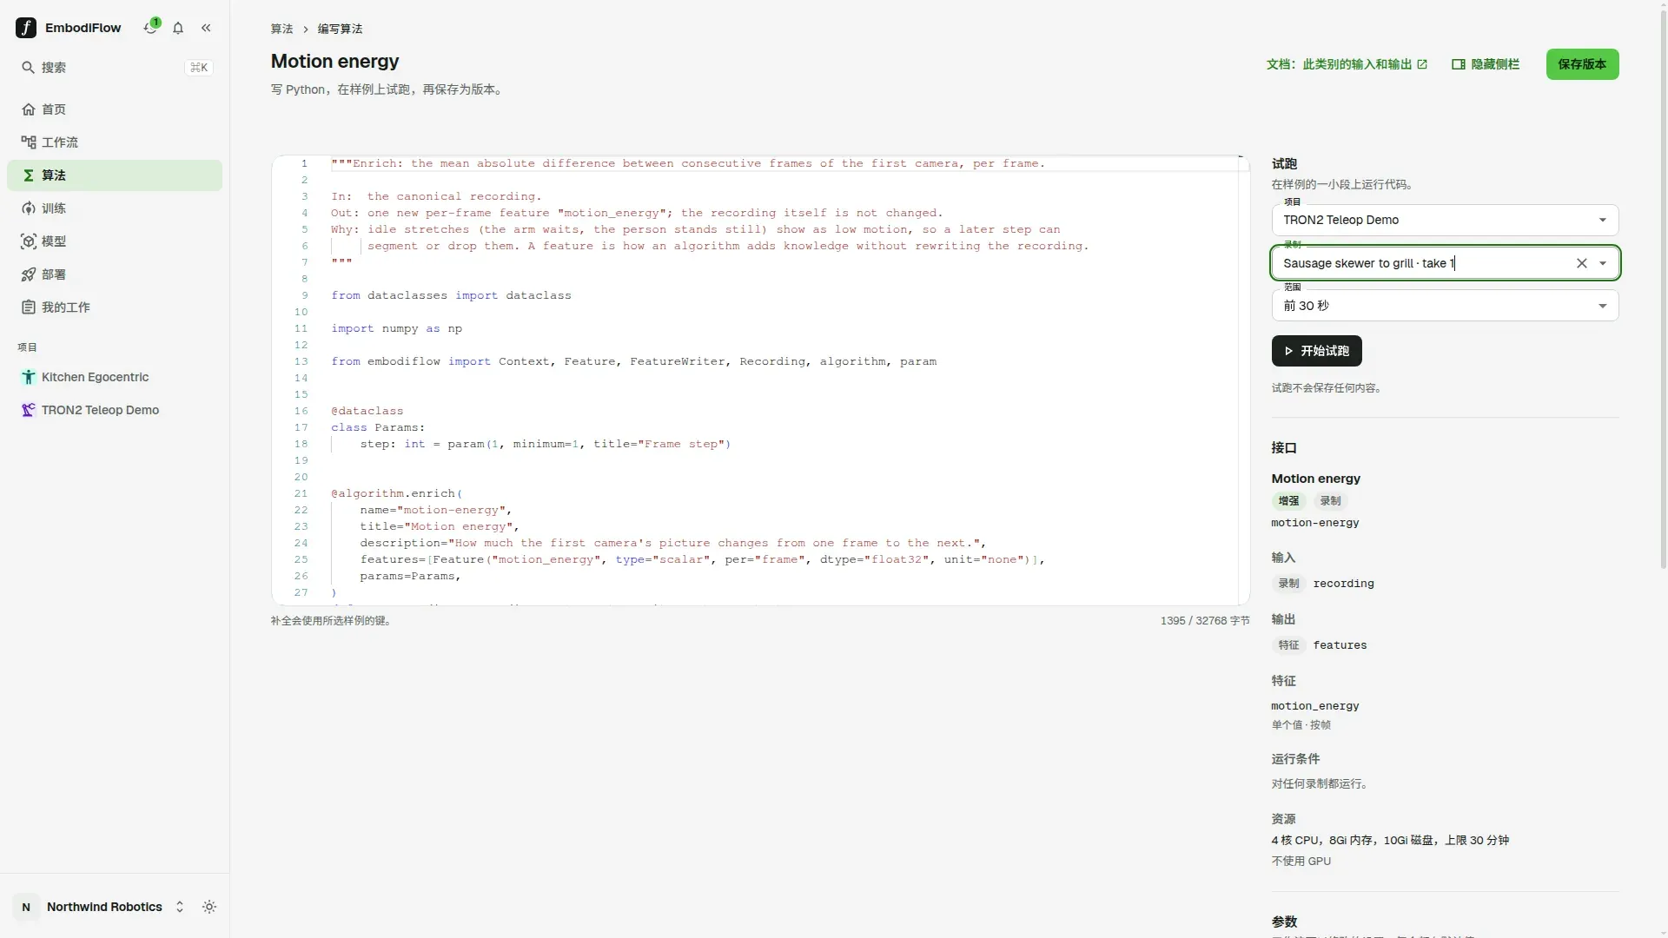The width and height of the screenshot is (1668, 938).
Task: Click the 特征 features output tag
Action: (1288, 645)
